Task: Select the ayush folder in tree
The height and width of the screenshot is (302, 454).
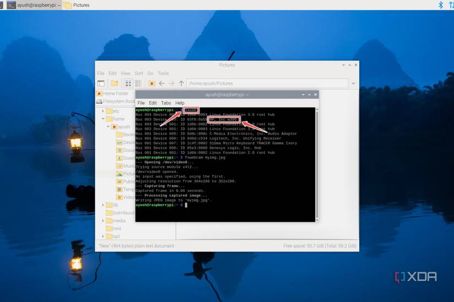Action: coord(121,127)
